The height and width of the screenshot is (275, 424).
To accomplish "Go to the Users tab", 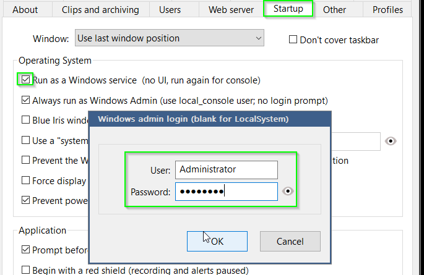I will pyautogui.click(x=170, y=10).
